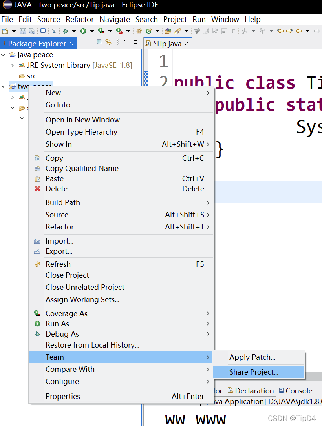Open the File menu

pyautogui.click(x=7, y=20)
